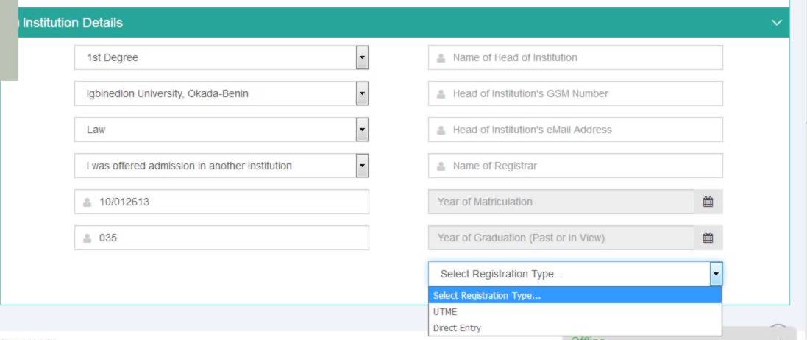Click calendar icon for Year of Graduation
Viewport: 807px width, 340px height.
708,238
